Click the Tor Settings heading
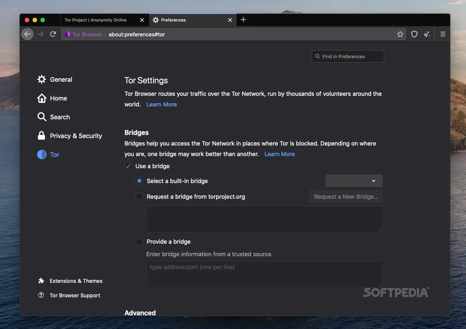This screenshot has height=329, width=466. click(146, 80)
